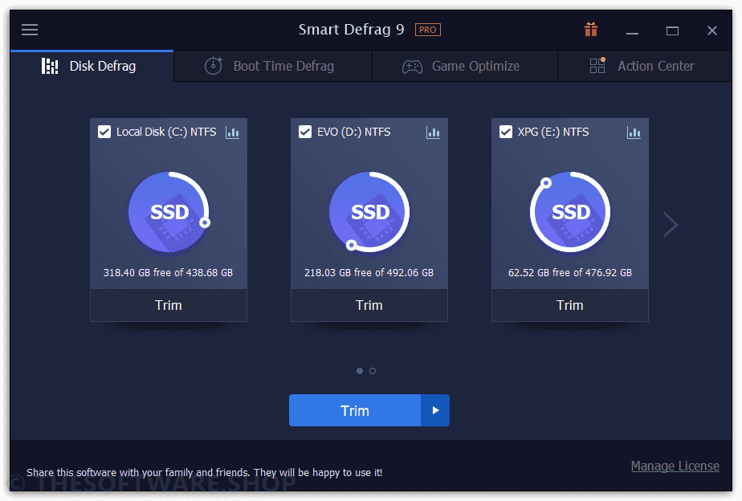Click the SSD circle for EVO (D:)
Image resolution: width=742 pixels, height=501 pixels.
coord(369,212)
